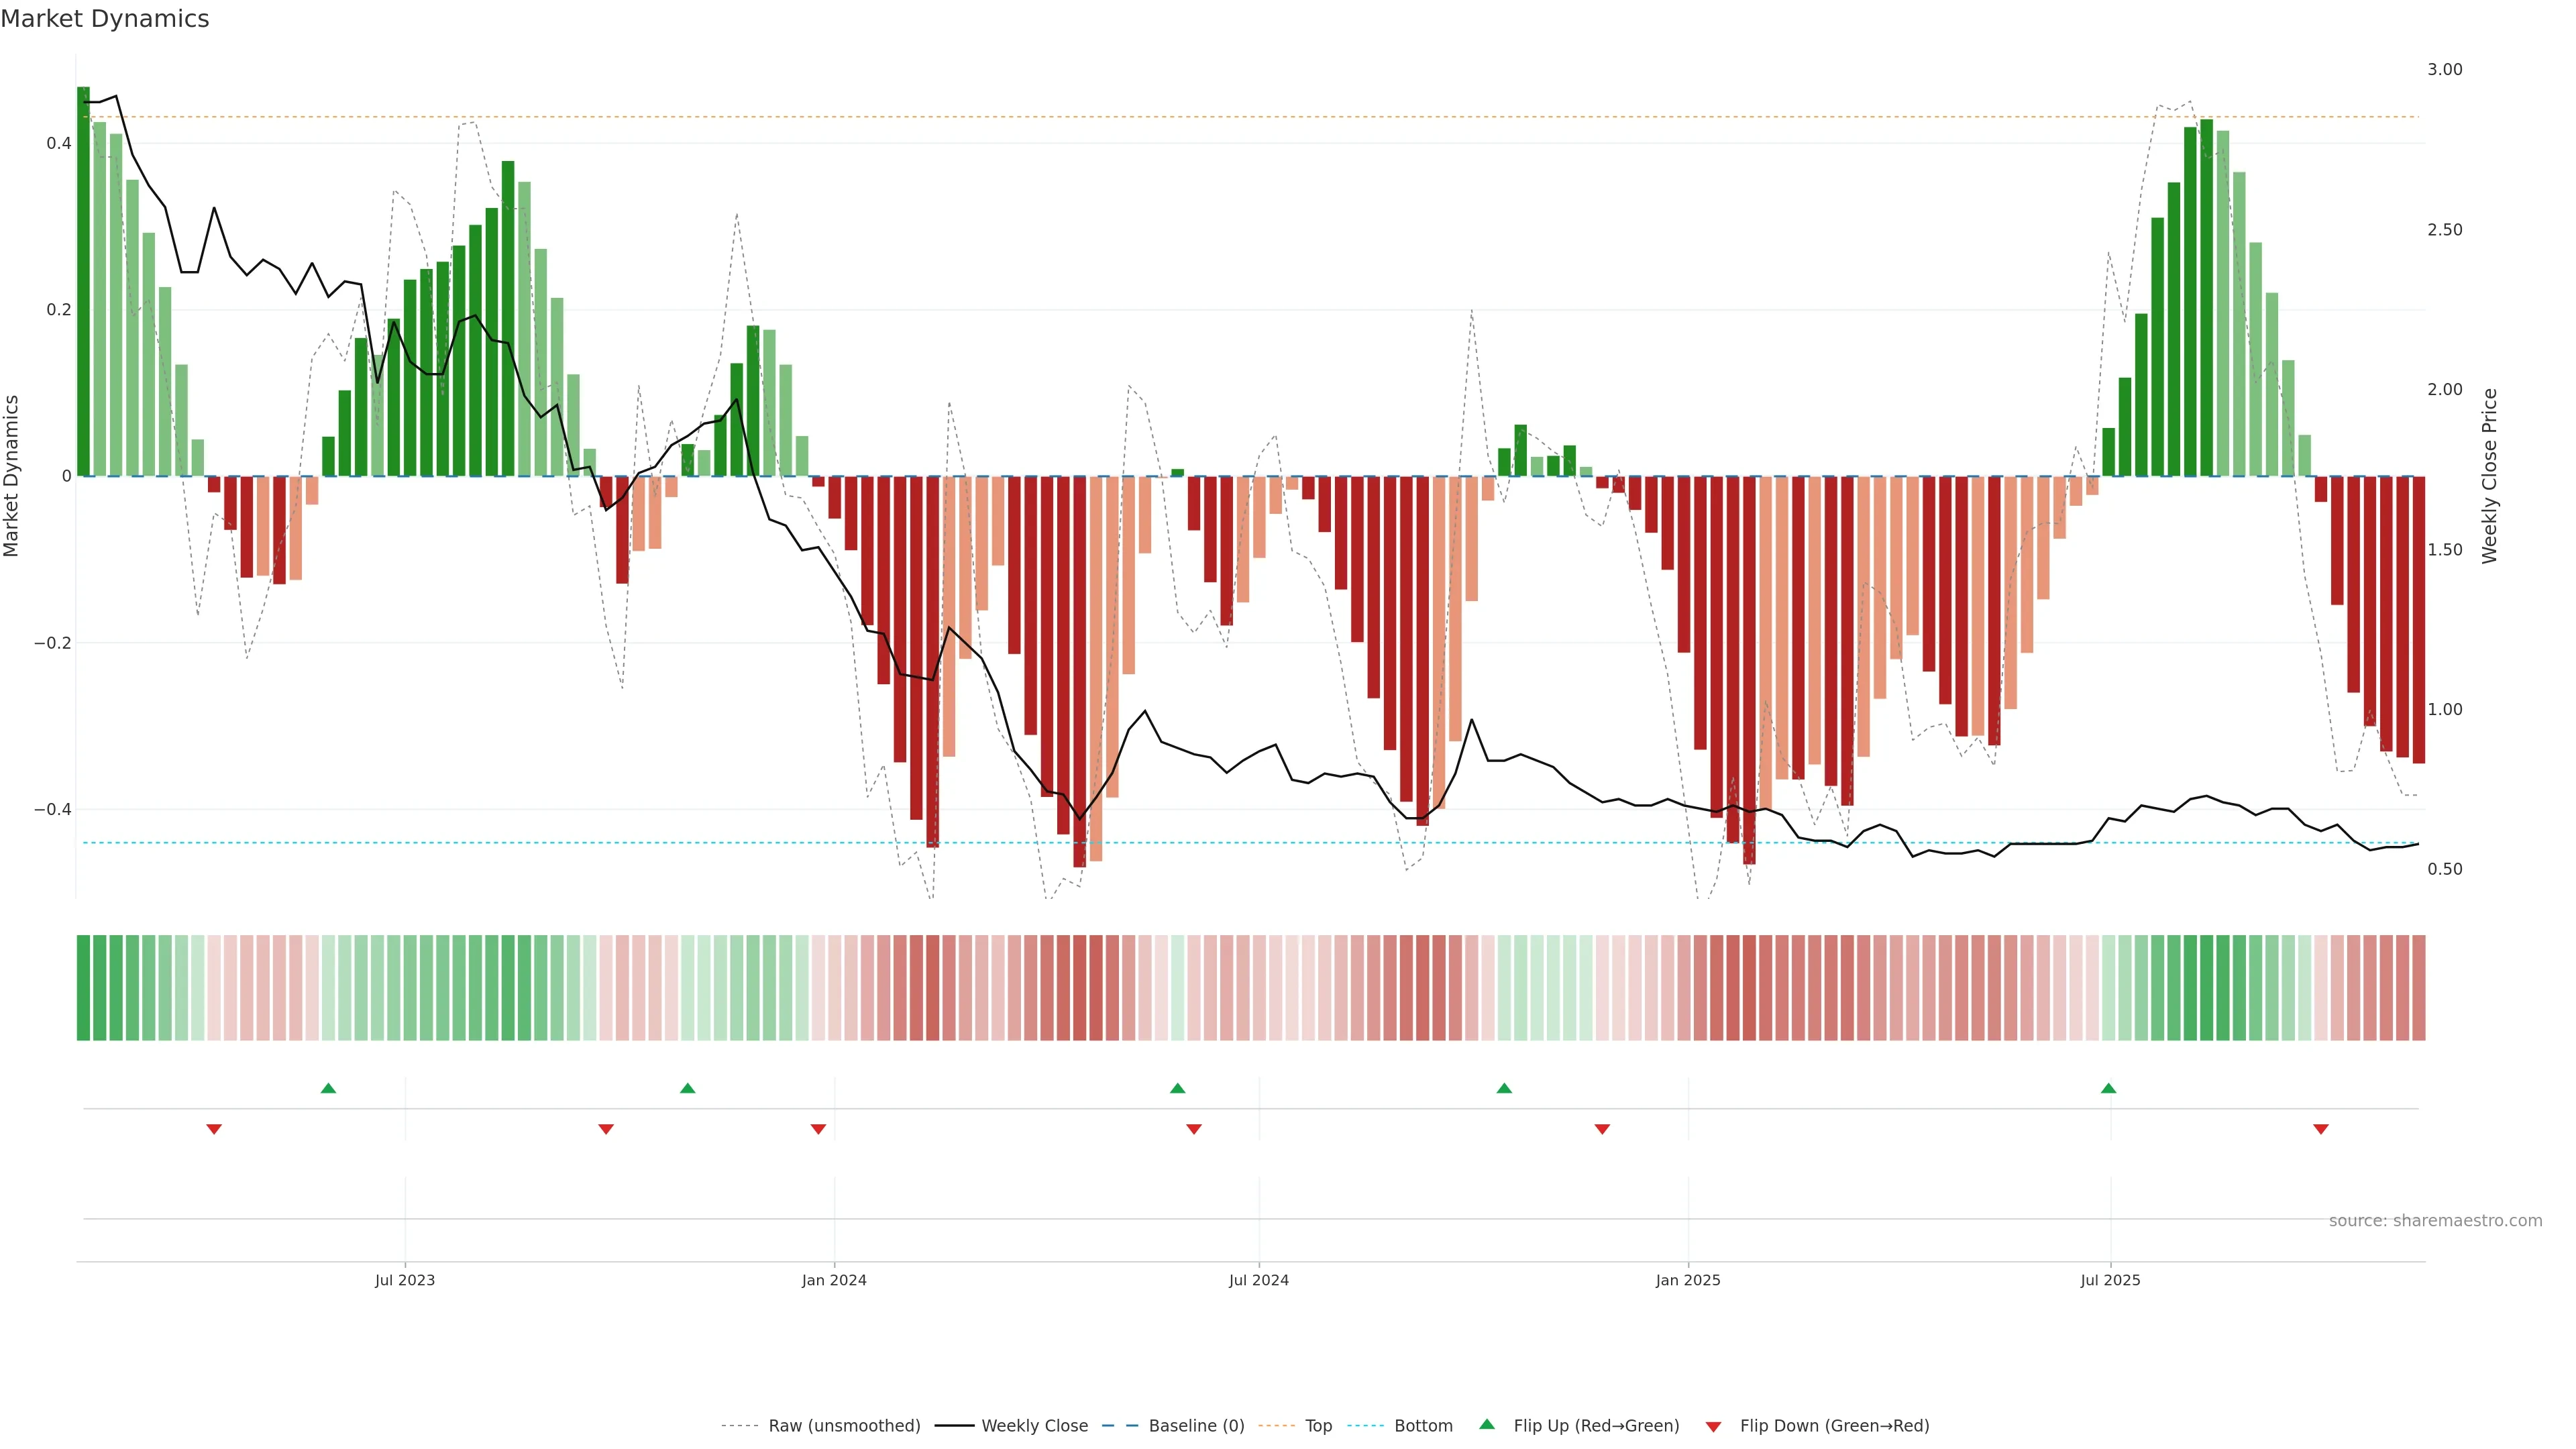Click the Jul 2025 x-axis label
The width and height of the screenshot is (2576, 1449).
2110,1280
